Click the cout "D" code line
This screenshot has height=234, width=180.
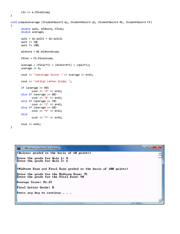[x=47, y=111]
